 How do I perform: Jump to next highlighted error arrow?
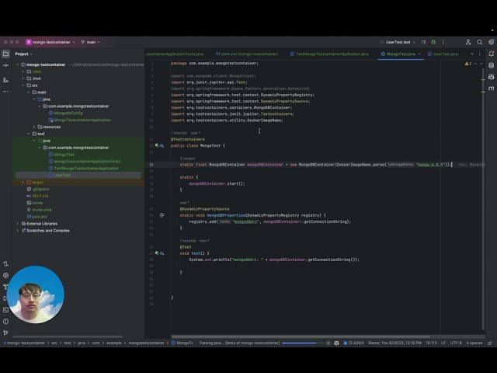pos(481,64)
